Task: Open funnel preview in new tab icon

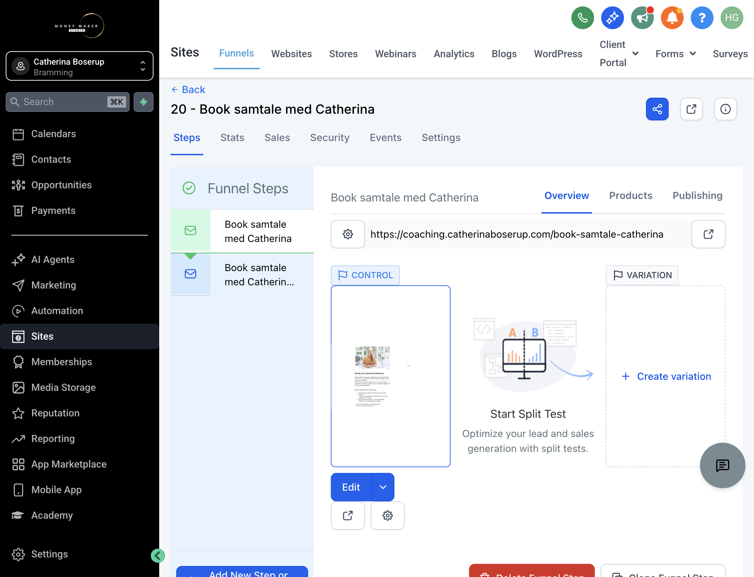Action: click(691, 109)
